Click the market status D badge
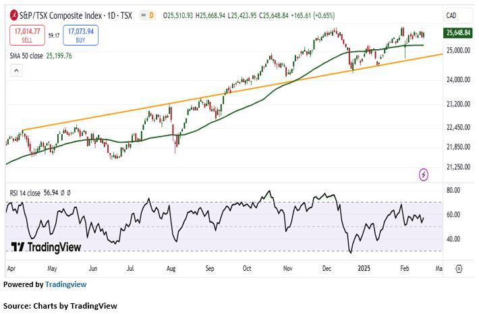The height and width of the screenshot is (314, 479). 151,15
